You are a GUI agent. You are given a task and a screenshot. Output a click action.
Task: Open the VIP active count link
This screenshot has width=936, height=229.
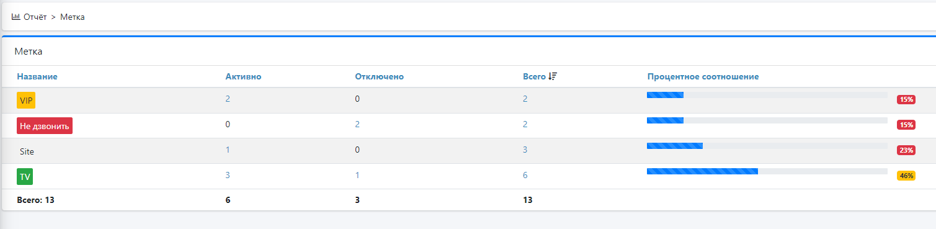pyautogui.click(x=228, y=99)
